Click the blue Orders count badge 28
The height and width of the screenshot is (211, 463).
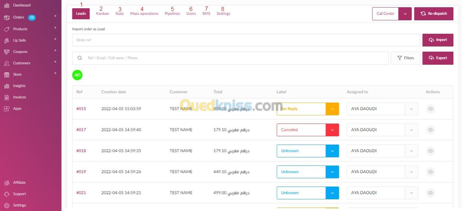(x=32, y=18)
